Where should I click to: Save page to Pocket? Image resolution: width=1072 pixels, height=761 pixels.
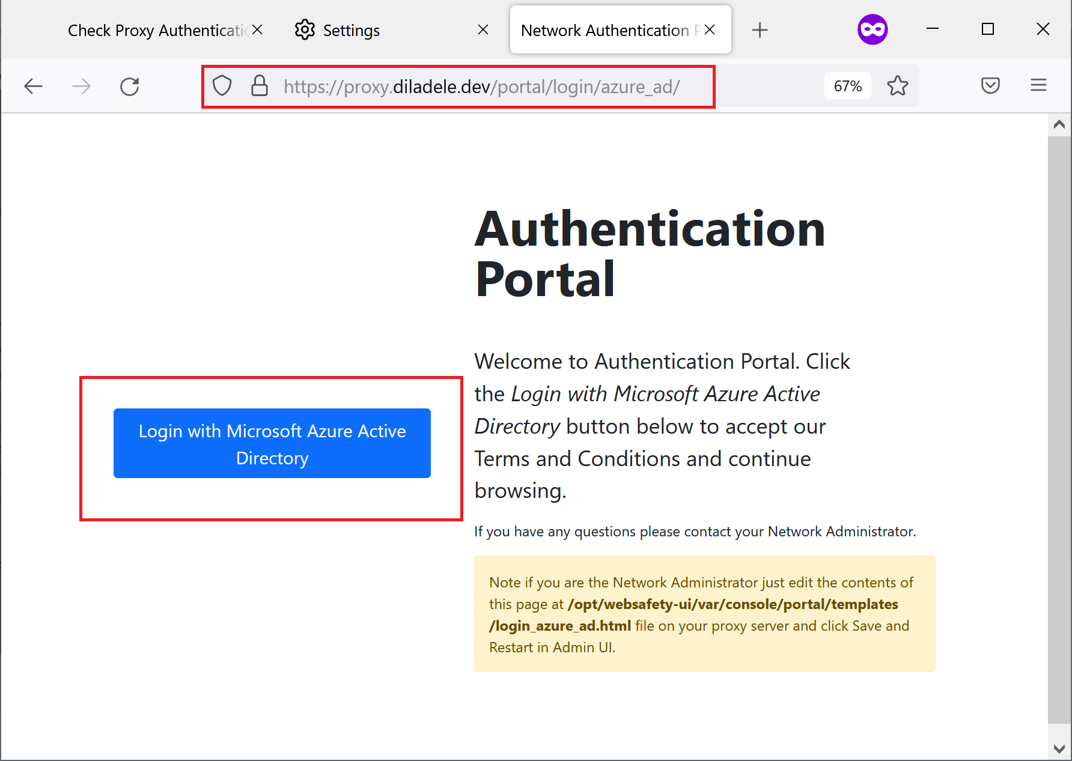(x=990, y=86)
